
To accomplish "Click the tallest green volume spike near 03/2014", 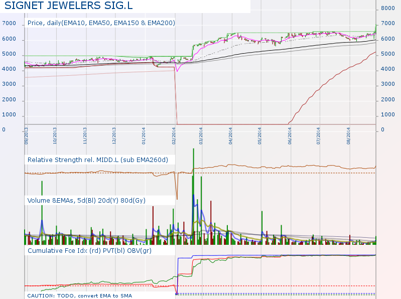I will click(194, 196).
